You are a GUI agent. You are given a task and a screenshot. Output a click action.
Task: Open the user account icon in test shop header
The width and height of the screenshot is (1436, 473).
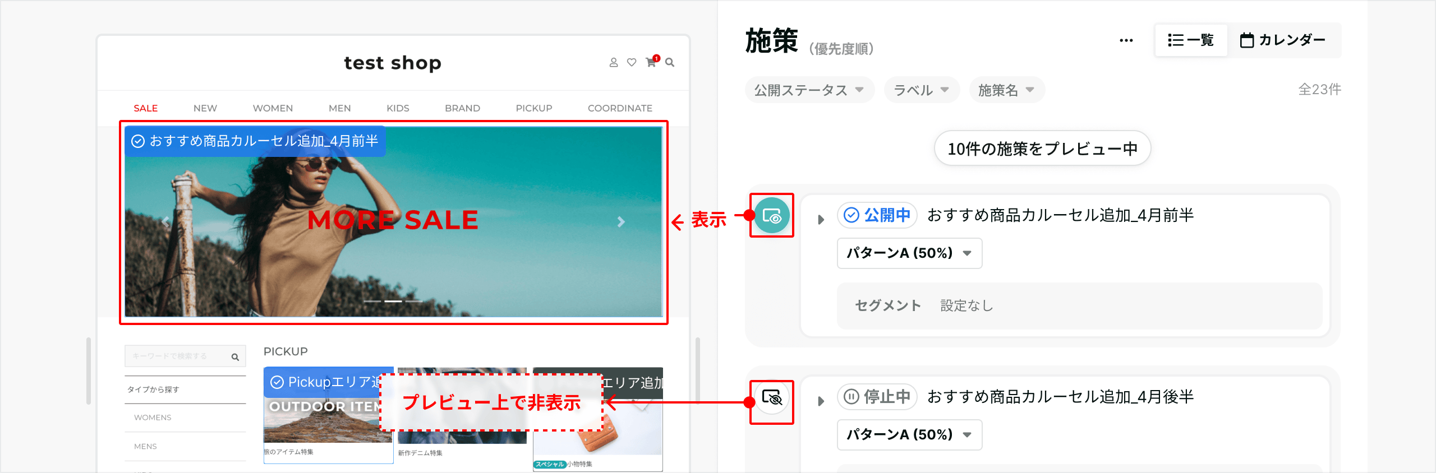coord(614,63)
